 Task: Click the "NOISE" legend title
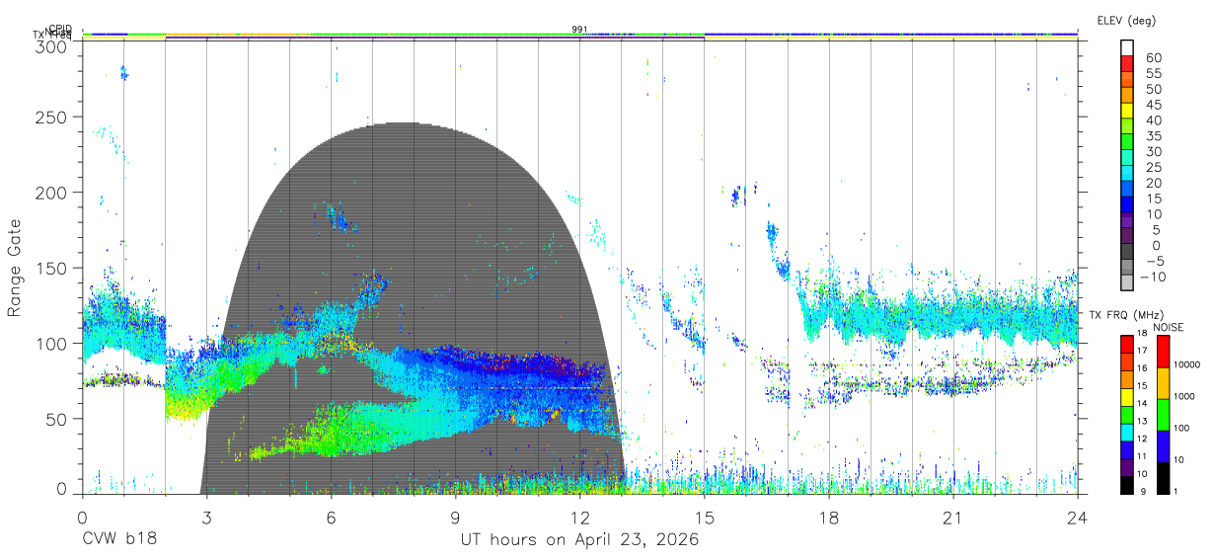[1169, 327]
